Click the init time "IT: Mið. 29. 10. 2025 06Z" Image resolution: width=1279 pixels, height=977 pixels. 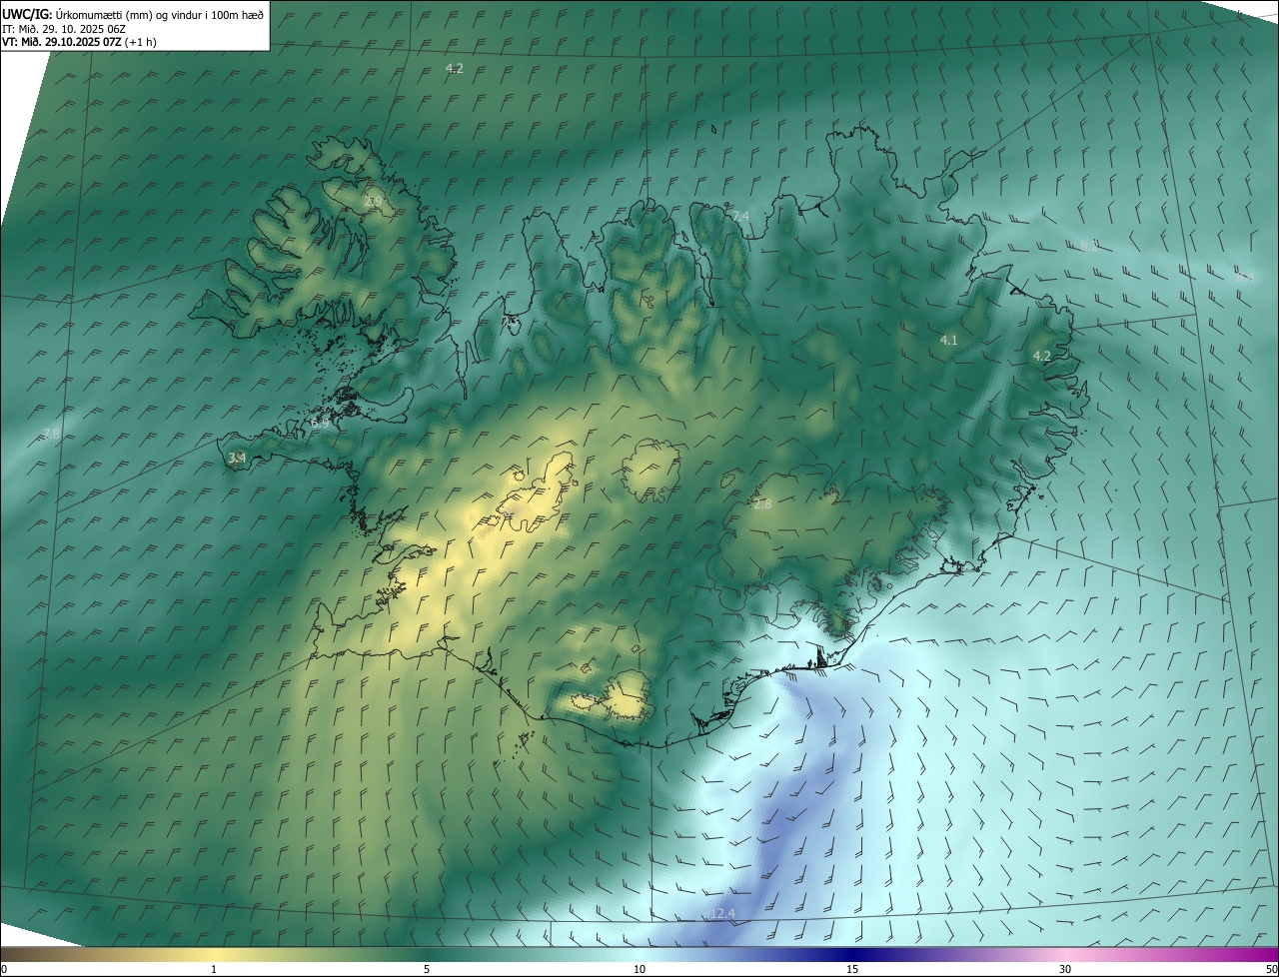tap(64, 29)
